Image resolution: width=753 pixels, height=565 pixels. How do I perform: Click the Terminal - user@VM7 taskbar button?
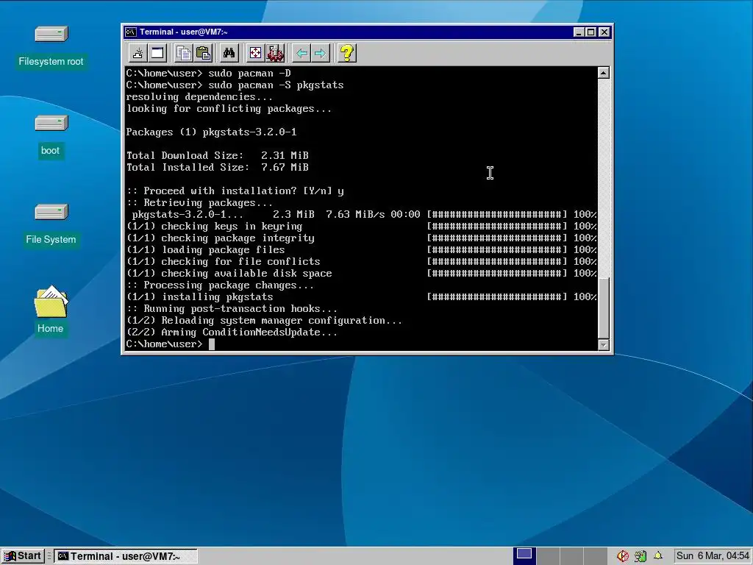125,556
